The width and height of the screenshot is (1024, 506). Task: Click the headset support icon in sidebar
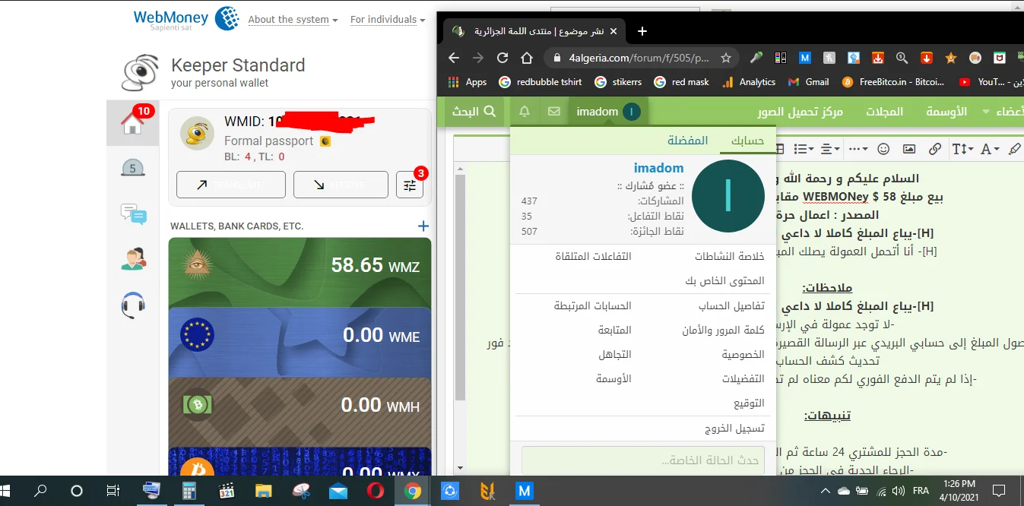pyautogui.click(x=133, y=305)
